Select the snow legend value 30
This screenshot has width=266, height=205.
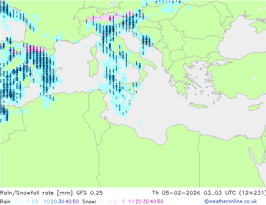[x=146, y=202]
